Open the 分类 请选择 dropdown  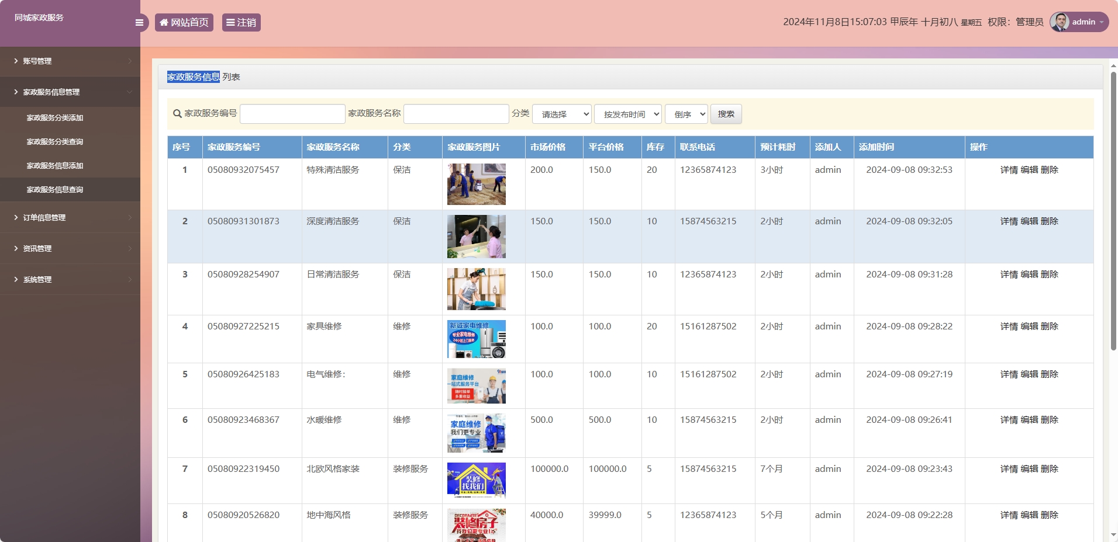click(562, 114)
